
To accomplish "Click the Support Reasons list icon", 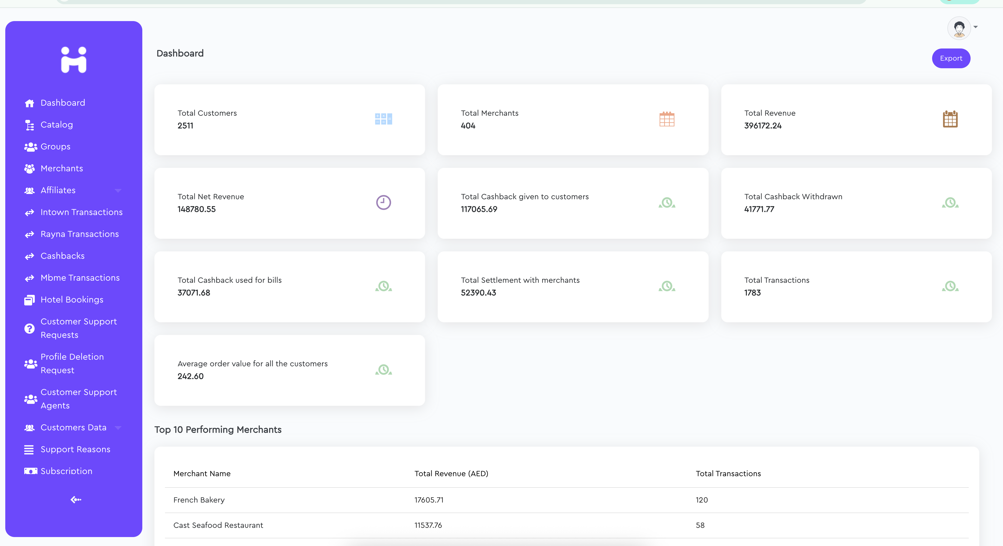I will (x=29, y=449).
